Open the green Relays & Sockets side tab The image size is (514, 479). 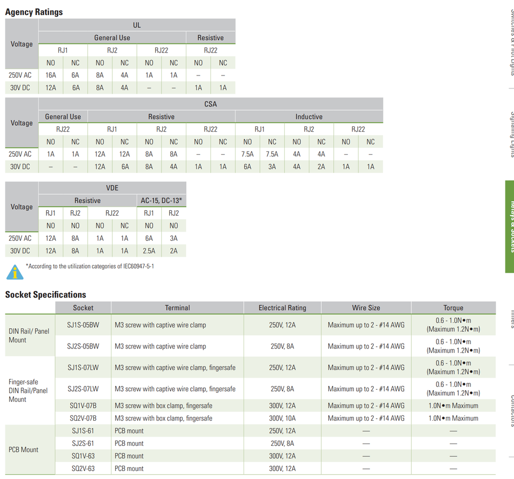[509, 226]
